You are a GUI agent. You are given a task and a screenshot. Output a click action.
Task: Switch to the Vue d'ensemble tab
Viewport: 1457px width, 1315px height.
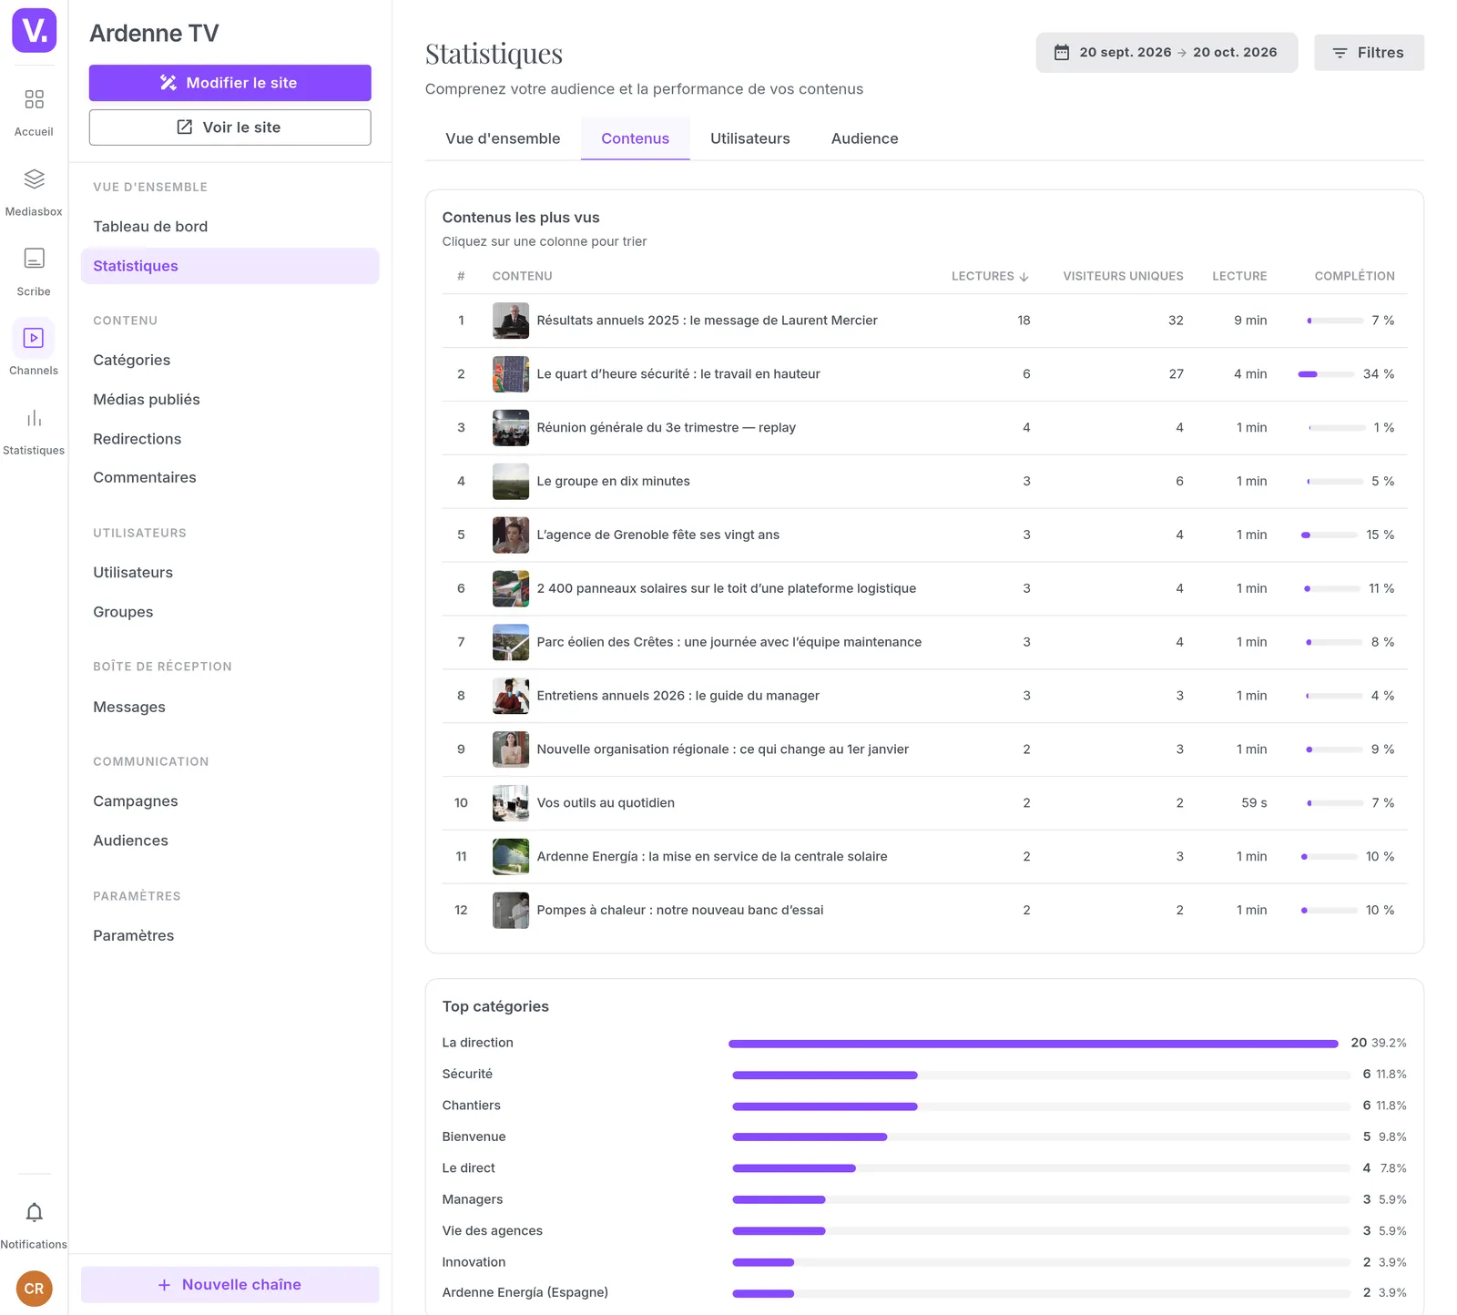(x=503, y=138)
